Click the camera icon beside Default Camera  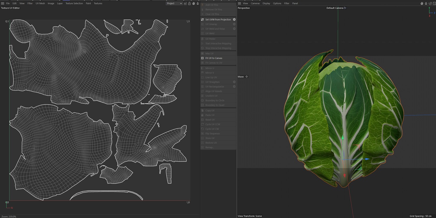click(x=345, y=8)
